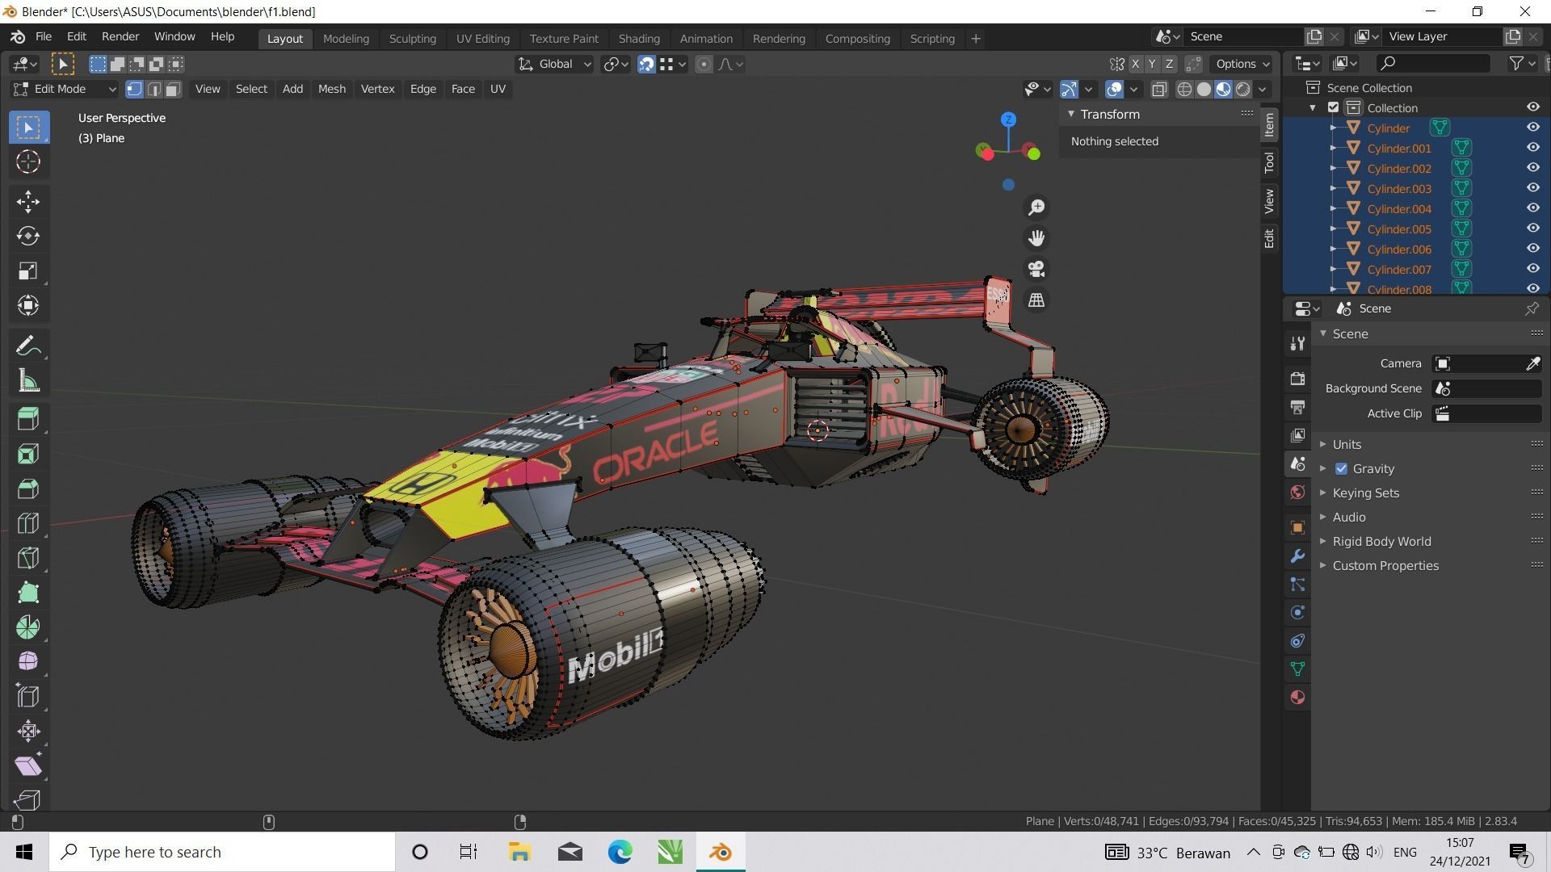This screenshot has height=872, width=1551.
Task: Hide Cylinder.001 with its eye icon
Action: click(x=1532, y=148)
